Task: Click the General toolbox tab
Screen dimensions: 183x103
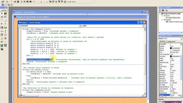Action: pos(4,10)
